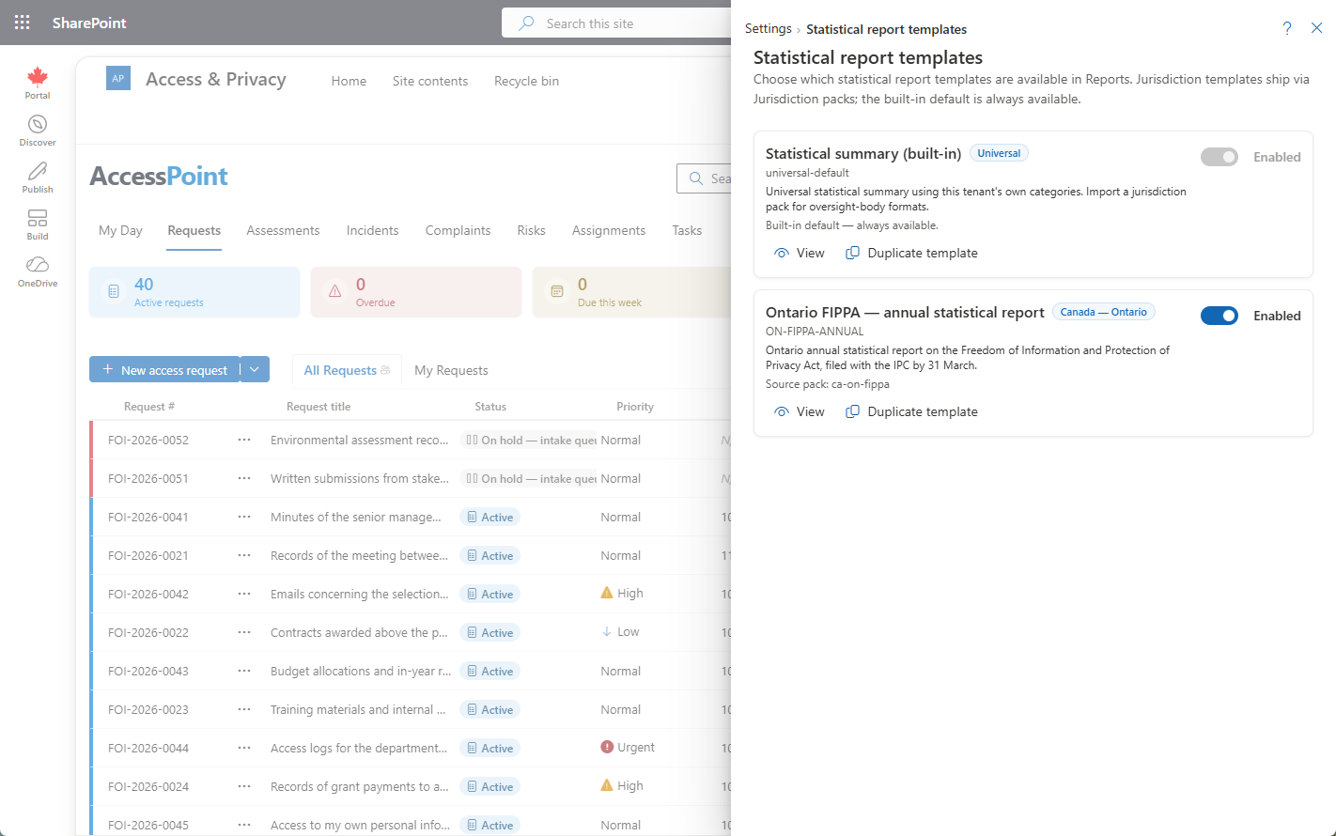Switch to the Complaints tab
Viewport: 1336px width, 836px height.
pos(458,230)
